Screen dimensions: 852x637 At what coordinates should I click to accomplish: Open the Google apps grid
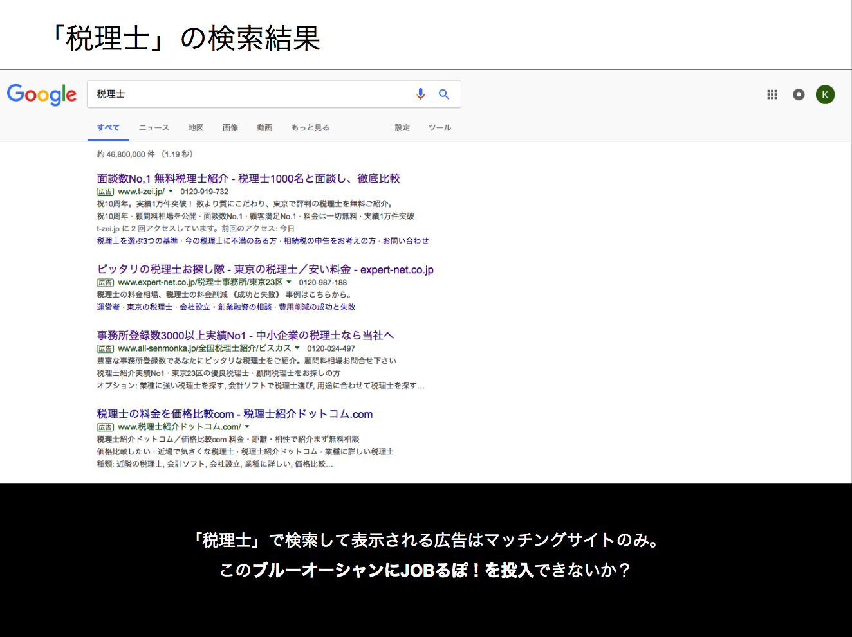click(772, 94)
